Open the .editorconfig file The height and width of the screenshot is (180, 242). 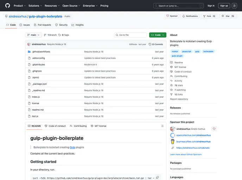coord(38,58)
